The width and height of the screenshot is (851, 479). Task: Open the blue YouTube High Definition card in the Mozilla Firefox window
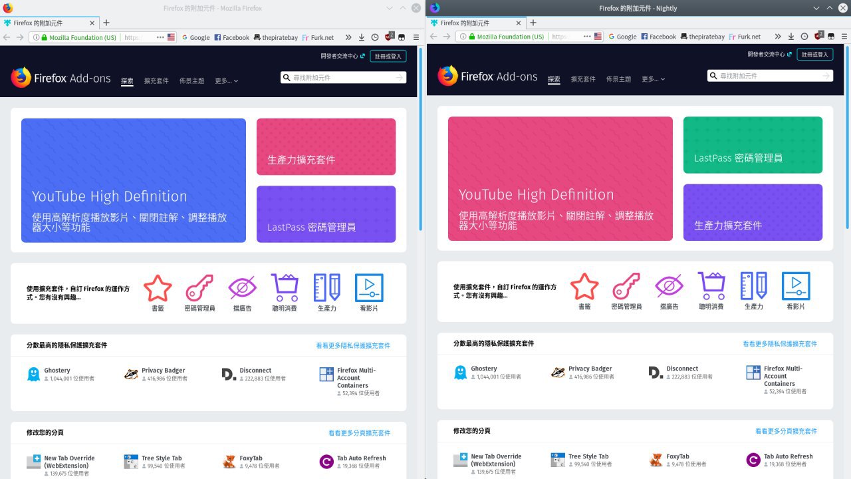[134, 180]
